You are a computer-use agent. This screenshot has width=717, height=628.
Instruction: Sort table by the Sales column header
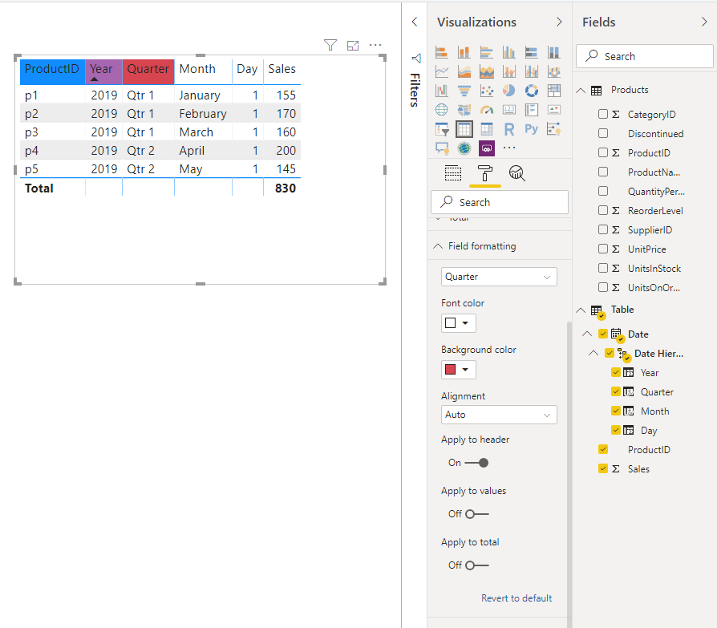pyautogui.click(x=282, y=69)
